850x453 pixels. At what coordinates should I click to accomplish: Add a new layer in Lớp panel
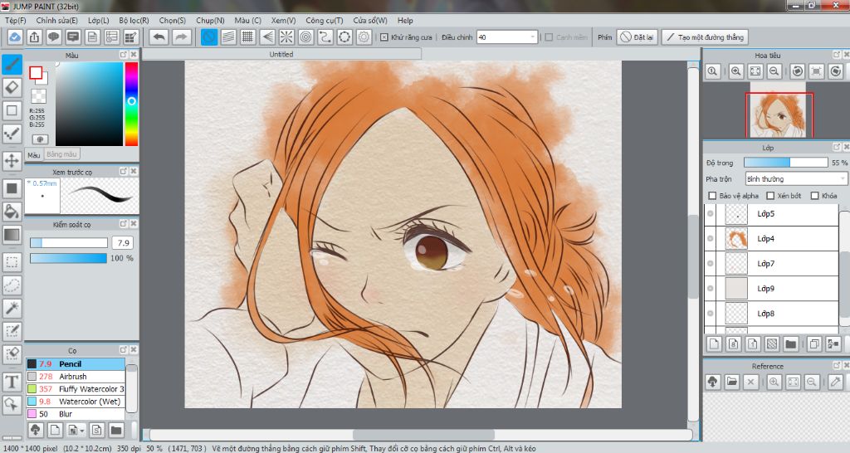click(714, 343)
